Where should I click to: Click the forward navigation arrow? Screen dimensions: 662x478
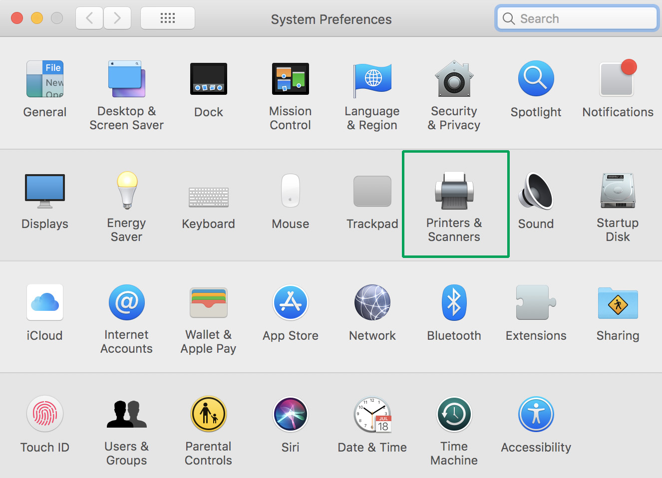(117, 18)
